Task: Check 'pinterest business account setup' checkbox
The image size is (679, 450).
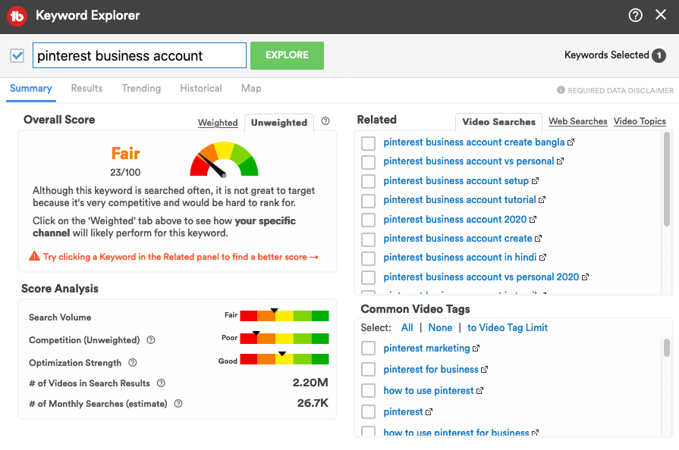Action: (x=368, y=182)
